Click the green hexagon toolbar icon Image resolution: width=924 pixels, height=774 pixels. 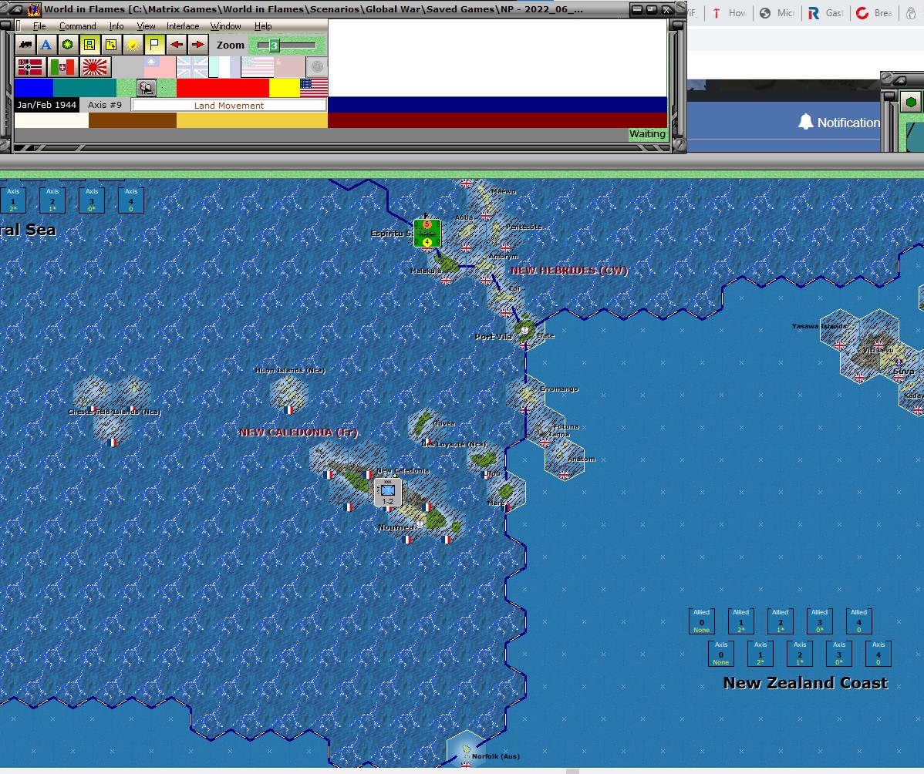(x=68, y=45)
